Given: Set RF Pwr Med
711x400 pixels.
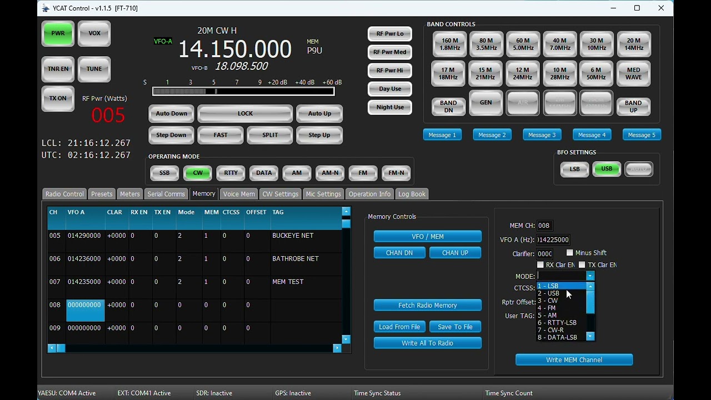Looking at the screenshot, I should (x=390, y=52).
